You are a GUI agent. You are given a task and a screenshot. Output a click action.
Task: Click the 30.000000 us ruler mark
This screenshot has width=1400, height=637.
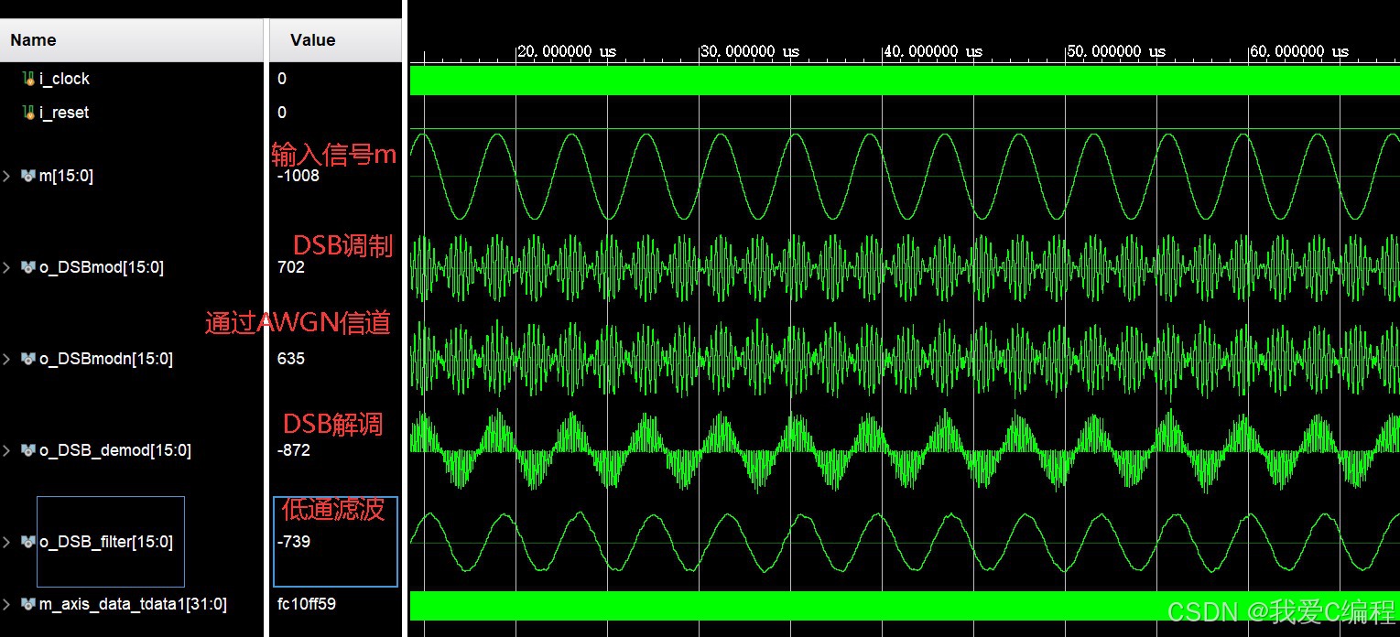pyautogui.click(x=750, y=51)
